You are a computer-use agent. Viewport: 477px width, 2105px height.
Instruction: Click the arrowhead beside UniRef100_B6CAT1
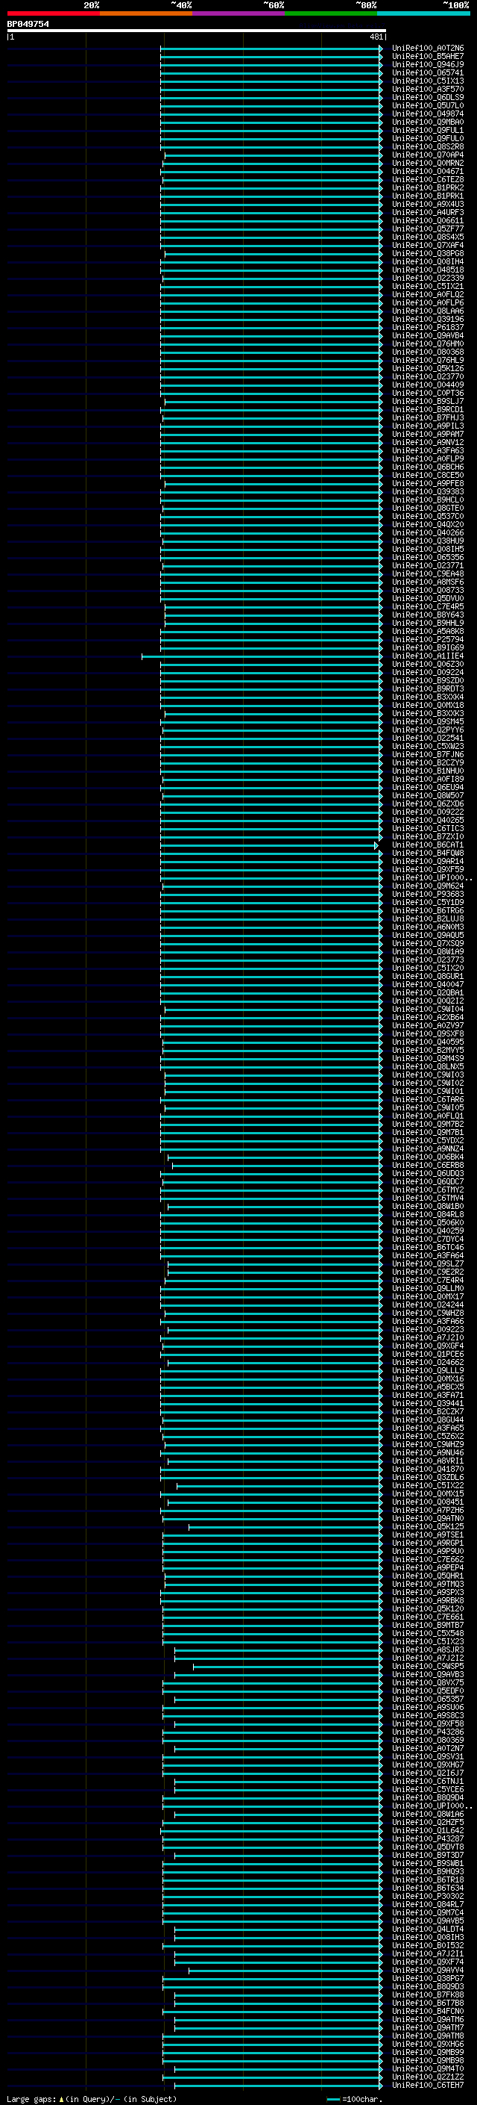coord(376,845)
